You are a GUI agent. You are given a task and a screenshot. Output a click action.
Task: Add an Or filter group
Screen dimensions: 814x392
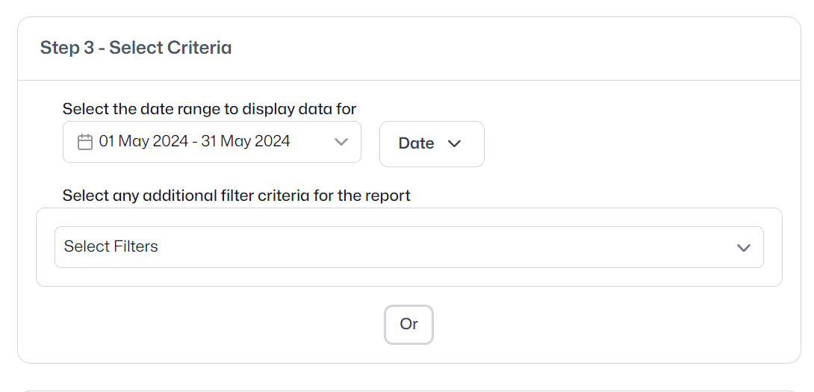pos(408,325)
